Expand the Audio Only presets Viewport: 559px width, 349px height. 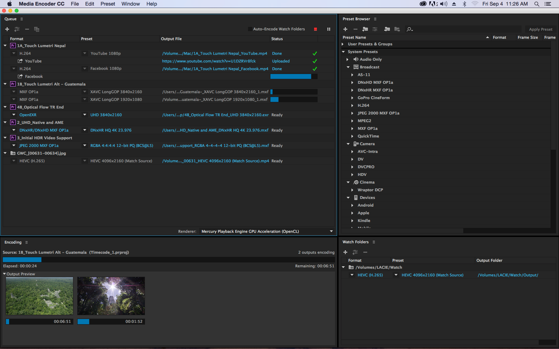[x=347, y=59]
